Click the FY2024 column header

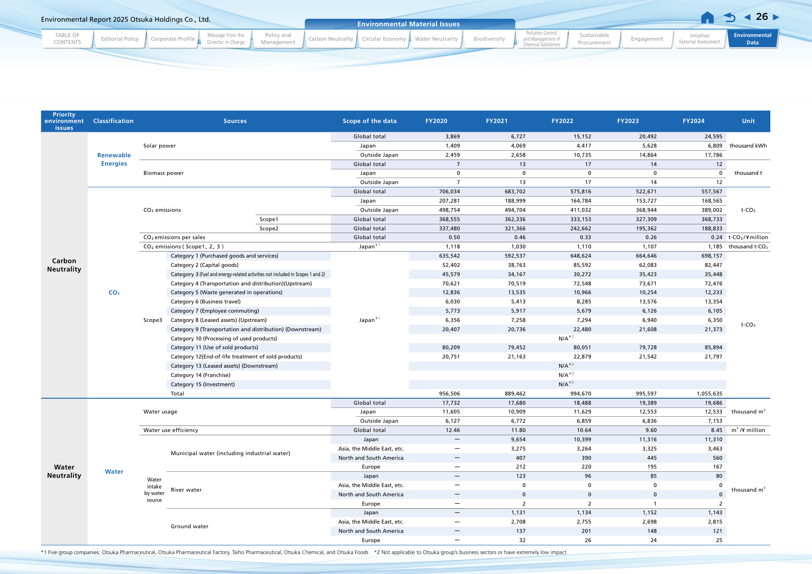coord(693,121)
